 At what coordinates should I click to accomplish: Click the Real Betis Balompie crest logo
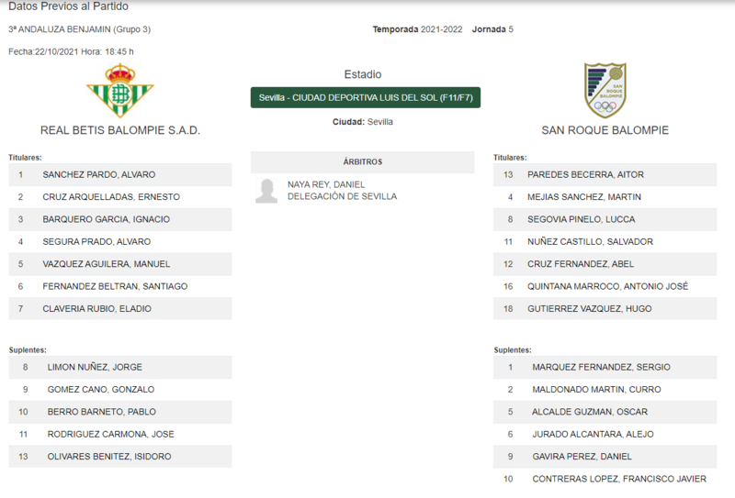click(x=120, y=90)
